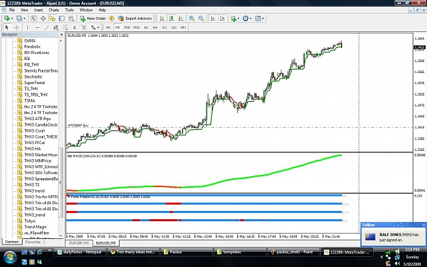Open the templates folder taskbar button
This screenshot has height=267, width=427.
coord(240,252)
